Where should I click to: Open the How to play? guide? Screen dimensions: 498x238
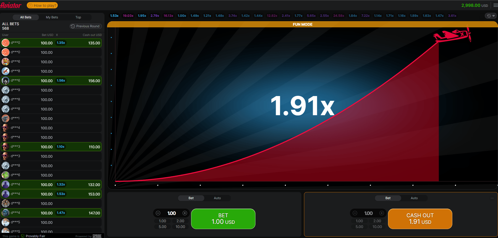42,5
